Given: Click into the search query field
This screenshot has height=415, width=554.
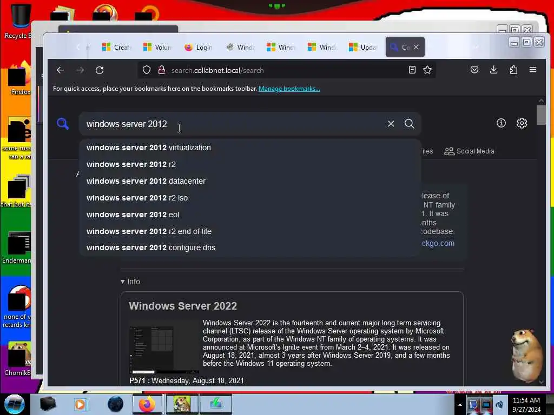Looking at the screenshot, I should 233,124.
